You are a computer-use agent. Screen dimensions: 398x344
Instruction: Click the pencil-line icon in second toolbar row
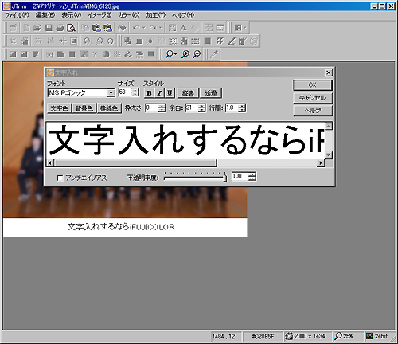point(232,41)
